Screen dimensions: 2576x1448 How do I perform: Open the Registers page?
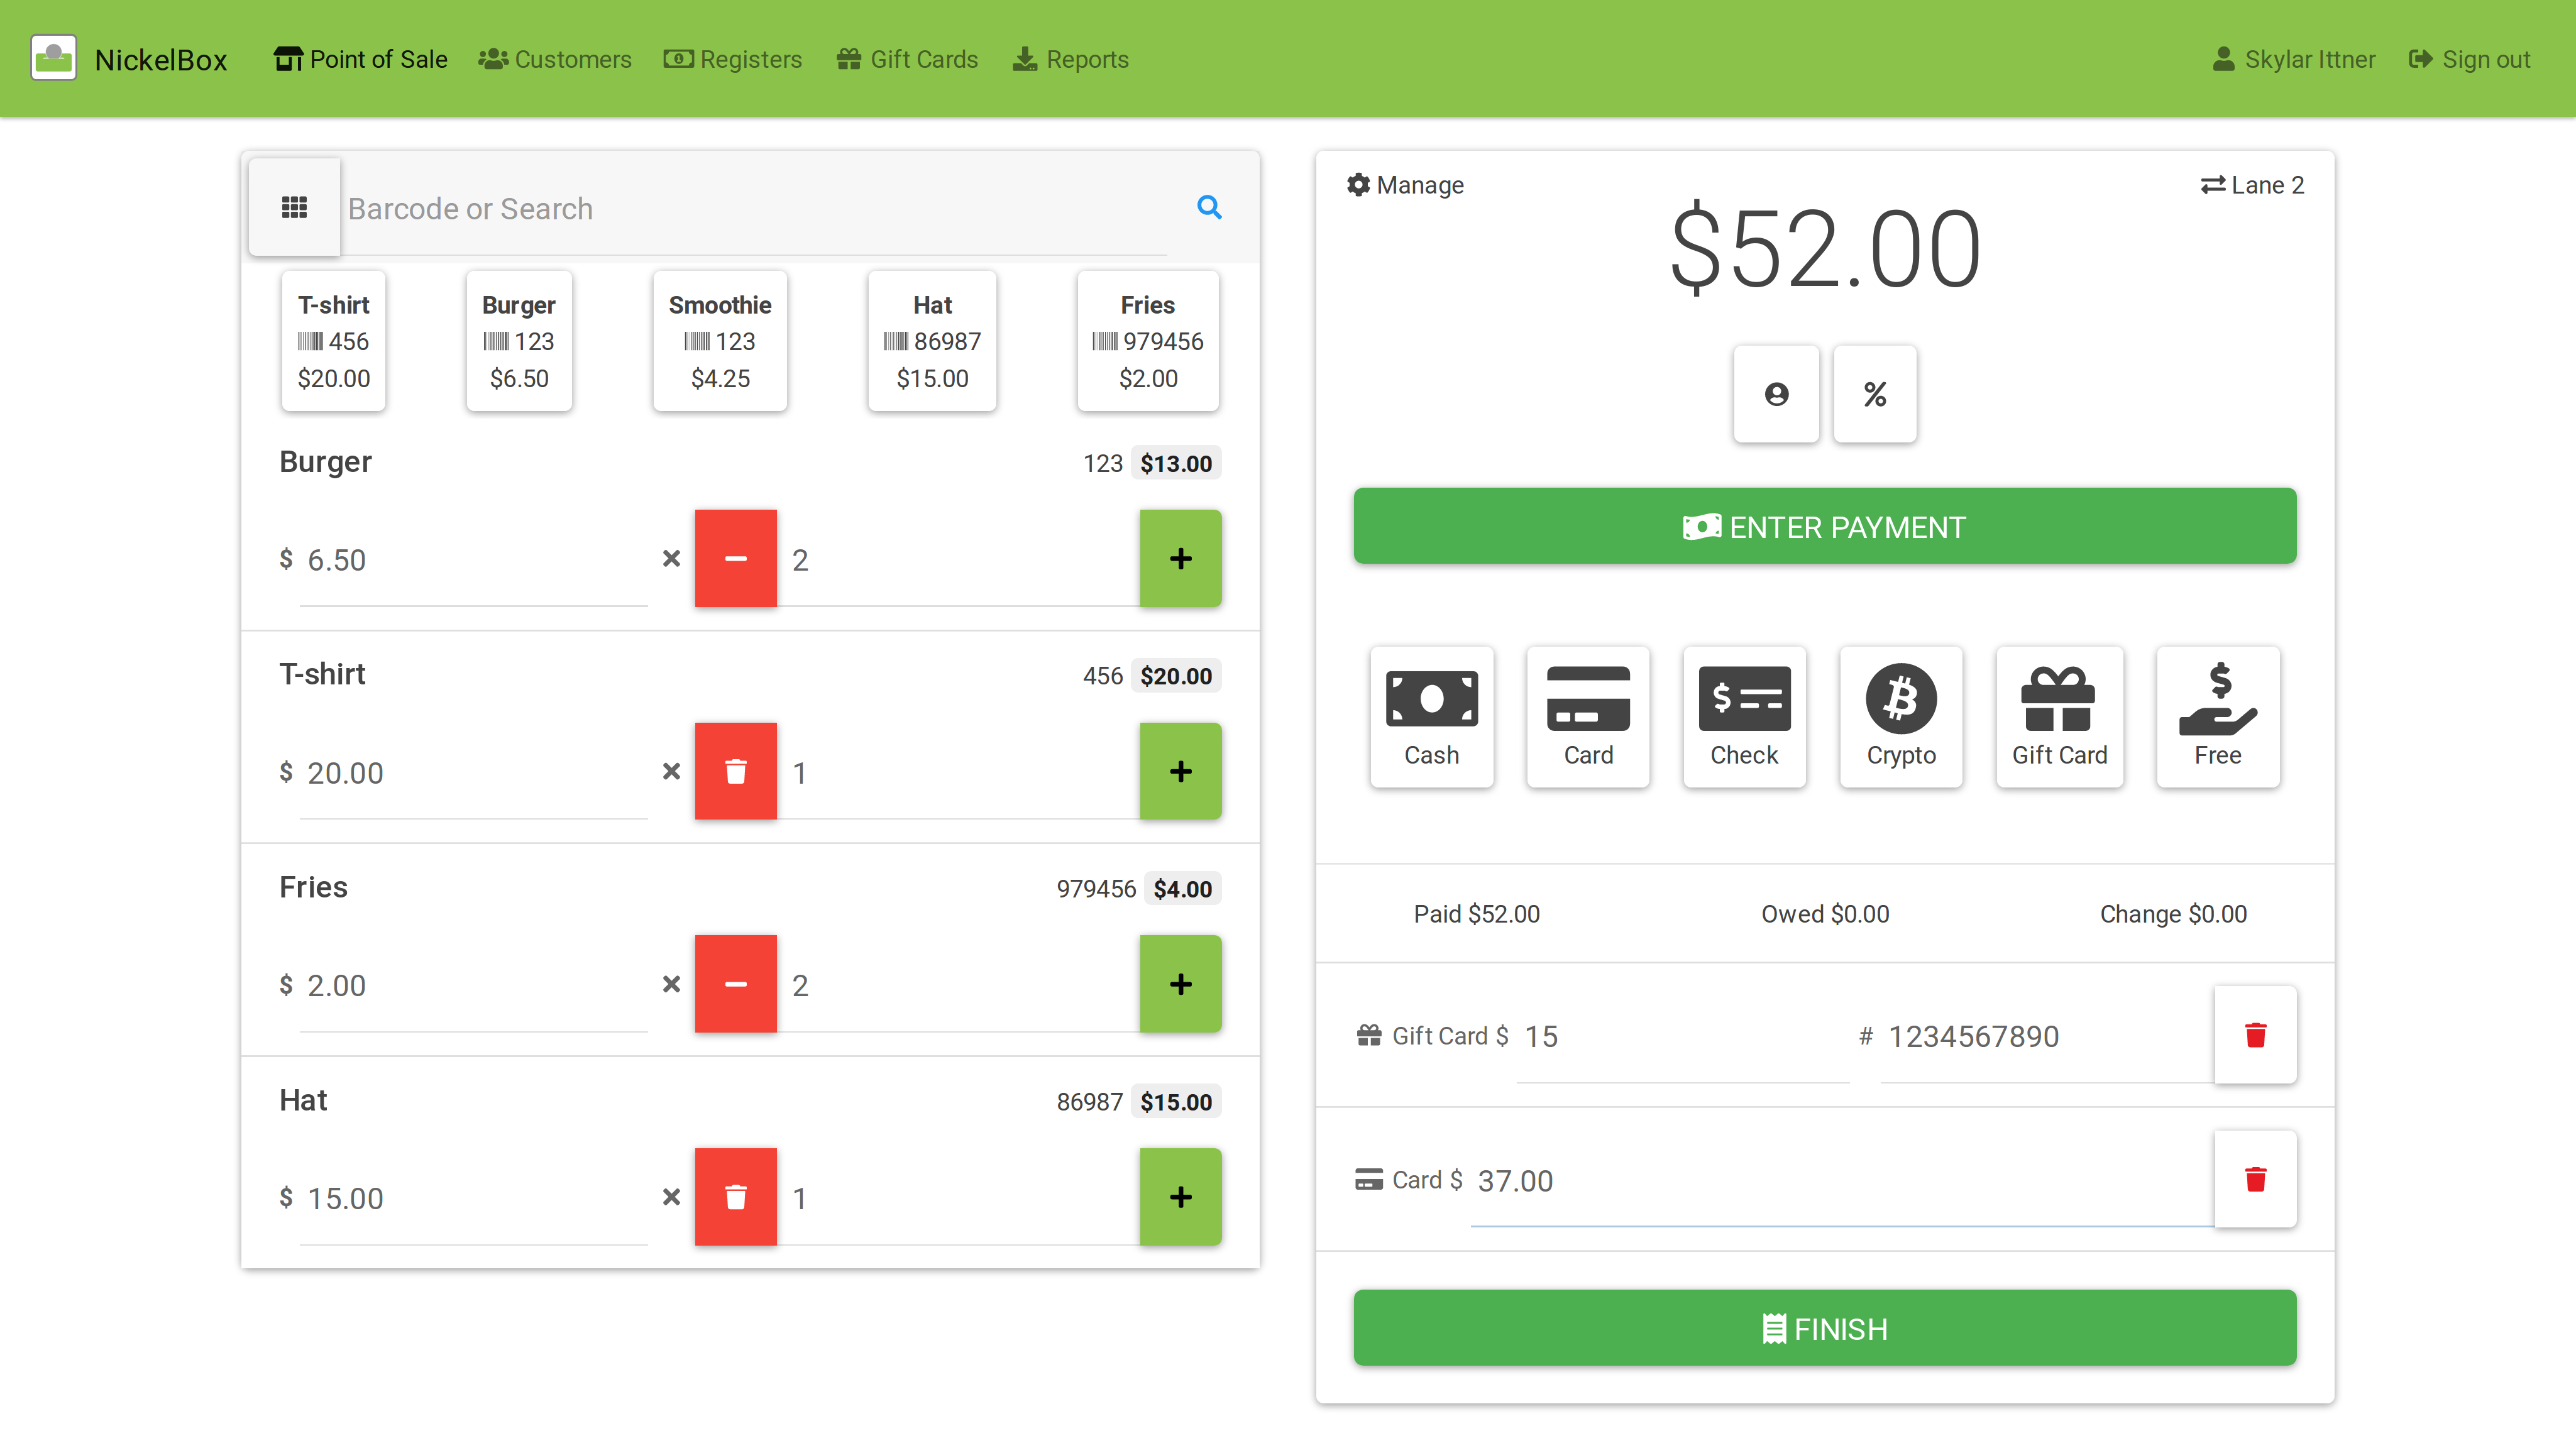732,59
